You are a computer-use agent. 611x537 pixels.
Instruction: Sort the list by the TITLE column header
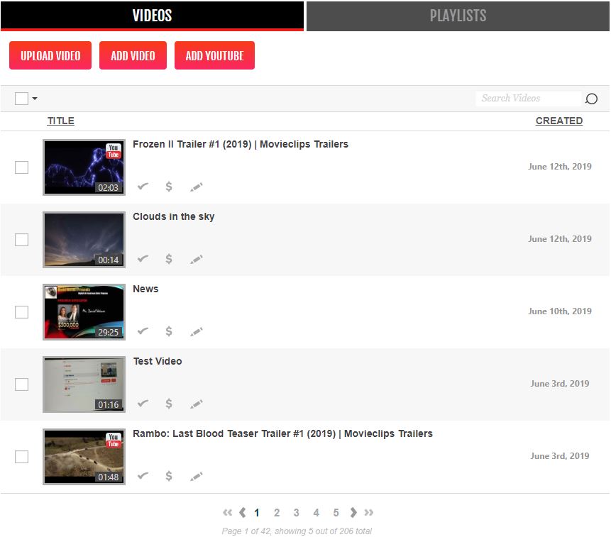[x=60, y=121]
